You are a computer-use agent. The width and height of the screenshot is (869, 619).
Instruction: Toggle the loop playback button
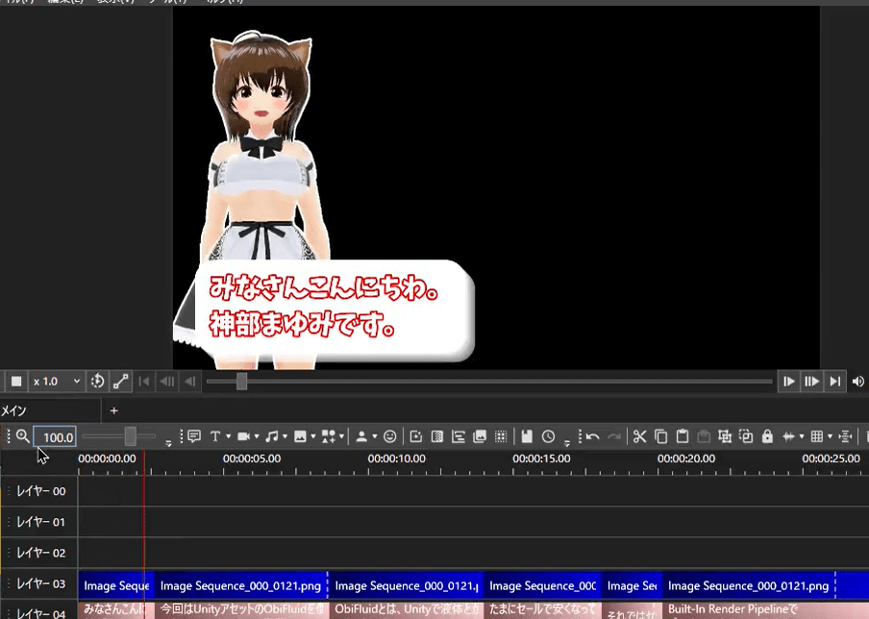tap(97, 382)
